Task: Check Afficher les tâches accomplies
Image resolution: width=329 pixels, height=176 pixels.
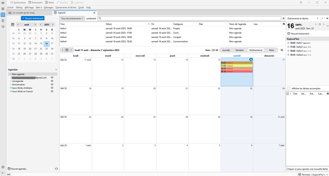Action: point(289,88)
